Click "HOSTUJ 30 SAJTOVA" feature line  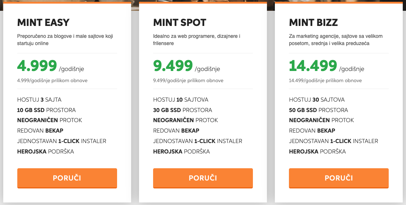317,100
